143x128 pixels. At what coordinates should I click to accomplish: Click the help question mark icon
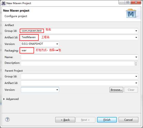click(7, 120)
